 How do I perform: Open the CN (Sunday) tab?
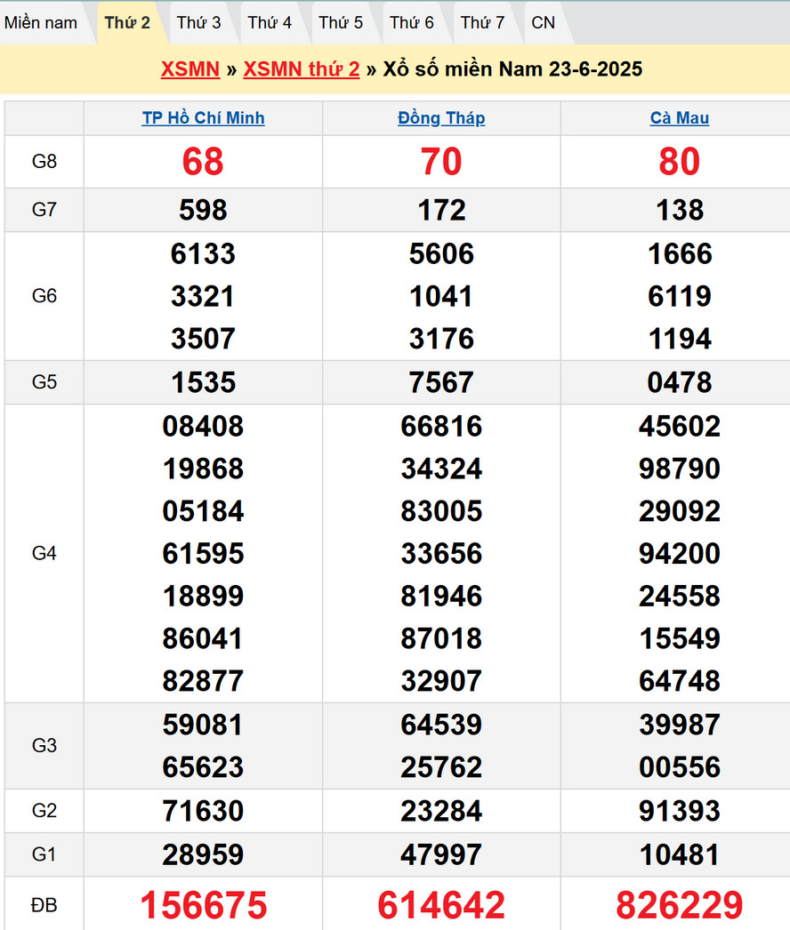543,23
